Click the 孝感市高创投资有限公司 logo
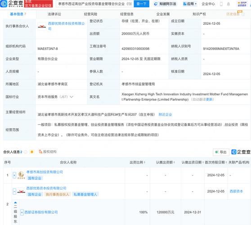Image resolution: width=251 pixels, height=225 pixels. pos(21,175)
